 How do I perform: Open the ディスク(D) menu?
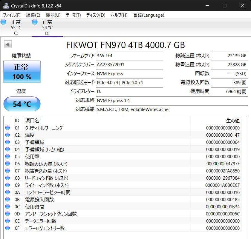[x=96, y=15]
